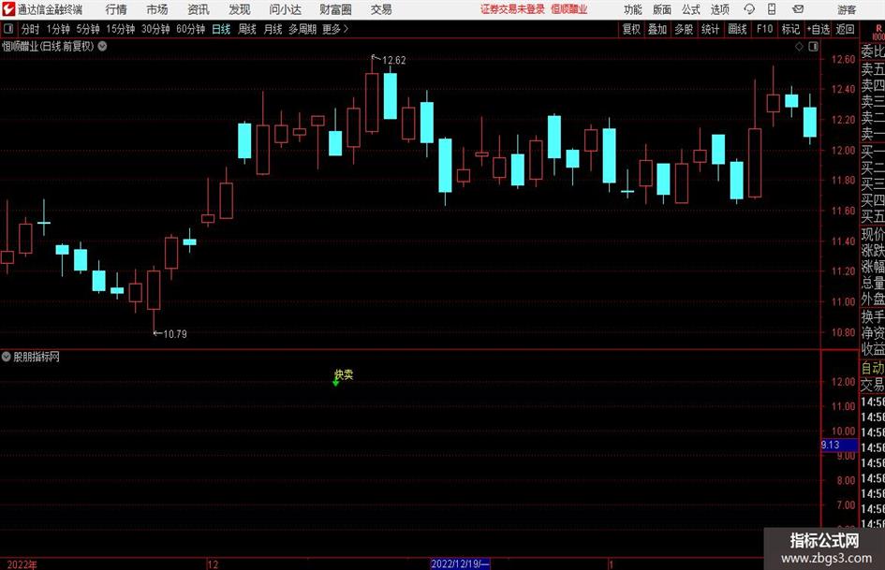Open the 行情 menu
Image resolution: width=885 pixels, height=570 pixels.
click(x=116, y=9)
